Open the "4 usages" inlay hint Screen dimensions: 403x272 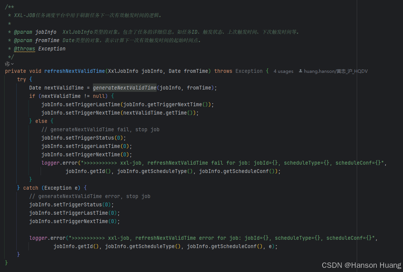pyautogui.click(x=283, y=71)
